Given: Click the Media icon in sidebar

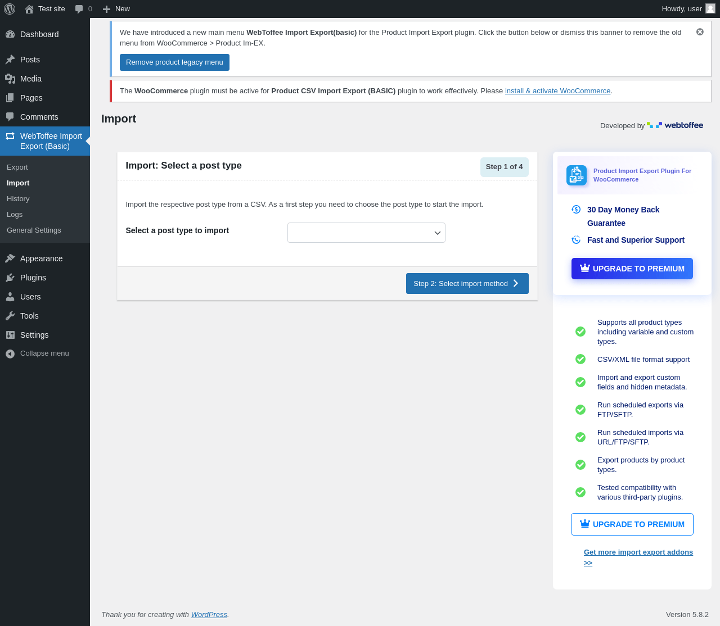Looking at the screenshot, I should click(x=10, y=79).
